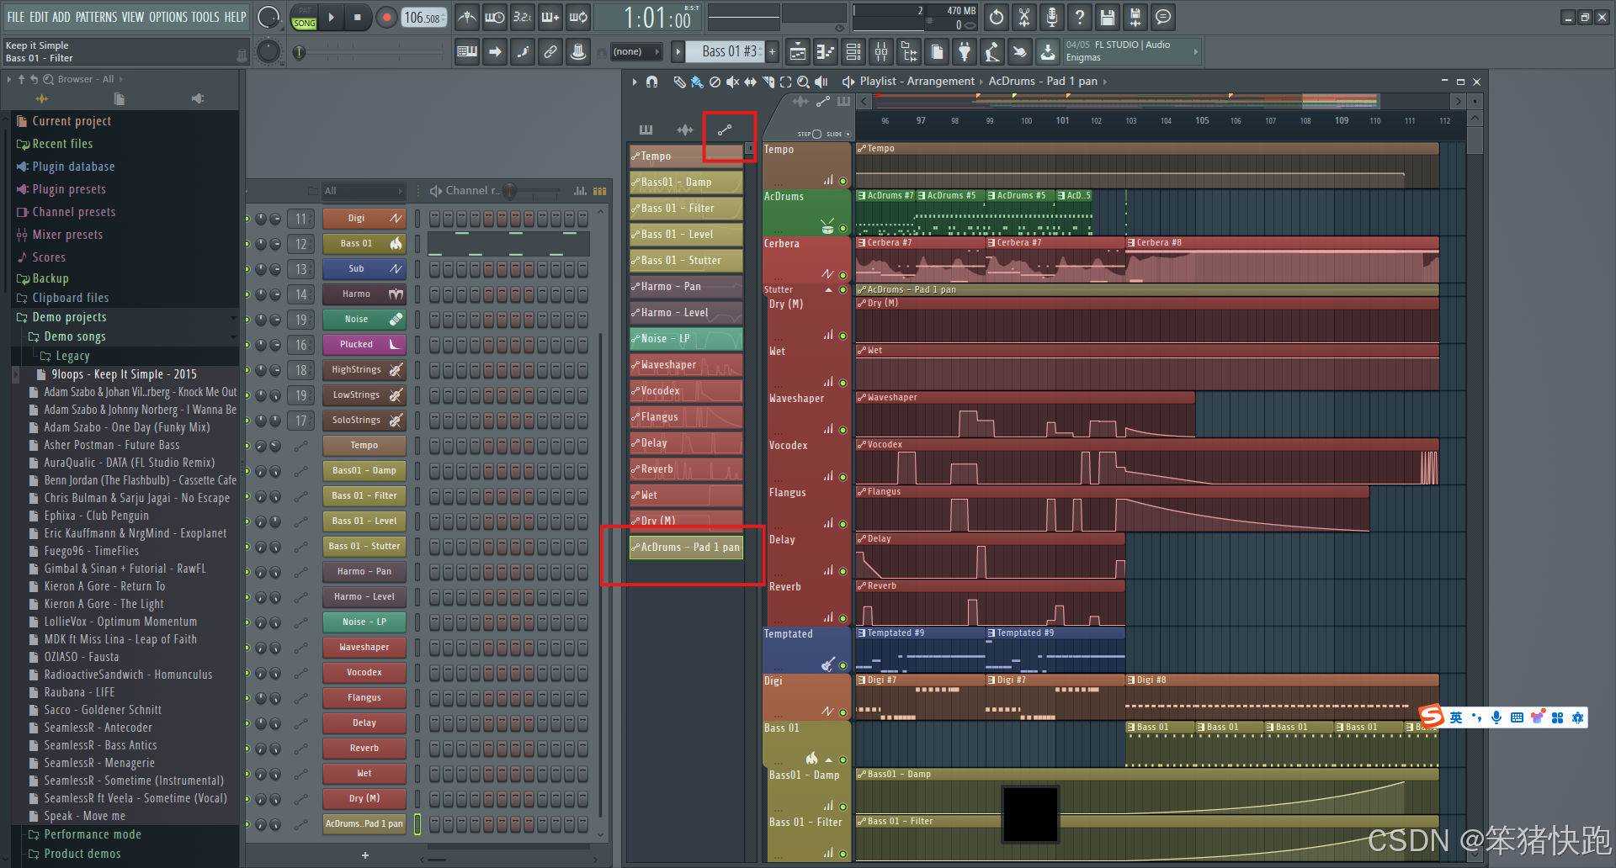Screen dimensions: 1616x868
Task: Click the Save project diskette icon
Action: 1106,17
